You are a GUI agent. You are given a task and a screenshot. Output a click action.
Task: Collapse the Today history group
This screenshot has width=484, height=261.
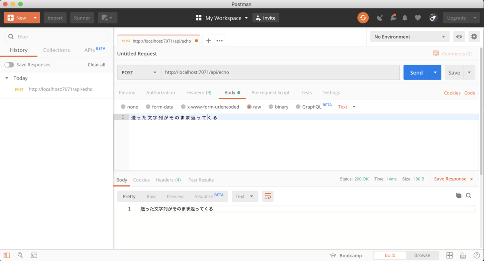tap(7, 78)
